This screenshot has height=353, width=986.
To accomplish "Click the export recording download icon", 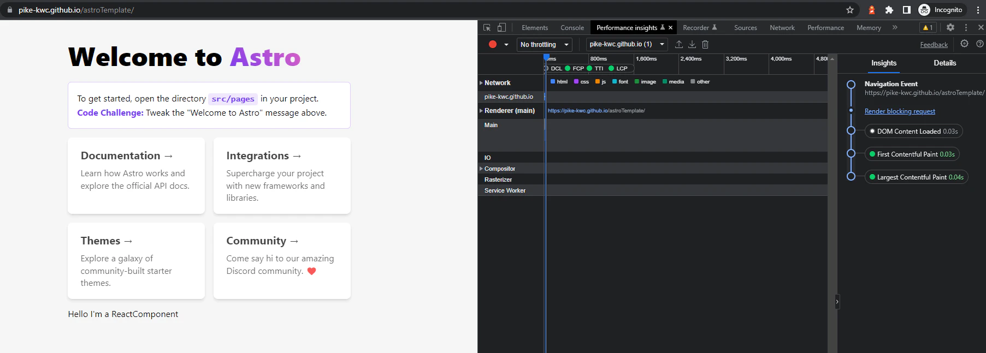I will [692, 44].
